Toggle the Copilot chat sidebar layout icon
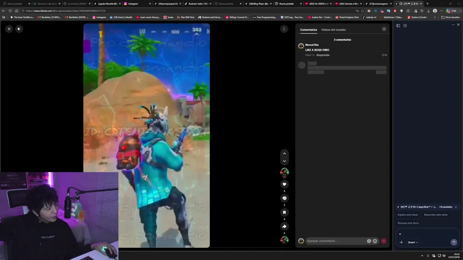Screen dimensions: 463x260 (398, 26)
